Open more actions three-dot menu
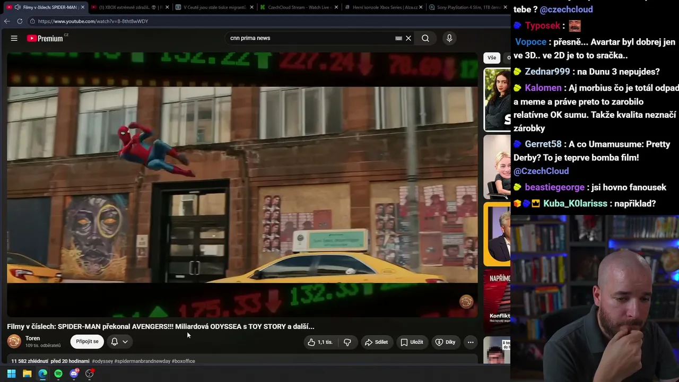This screenshot has width=679, height=382. pos(471,342)
